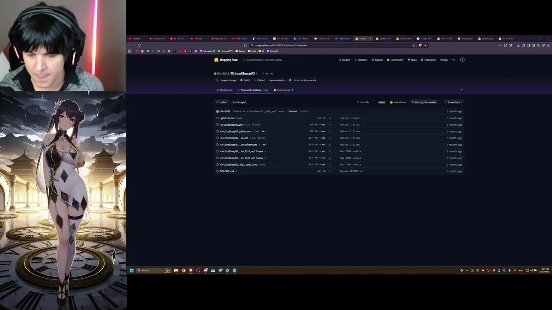Image resolution: width=552 pixels, height=310 pixels.
Task: Open the Community nav link in header
Action: (x=395, y=60)
